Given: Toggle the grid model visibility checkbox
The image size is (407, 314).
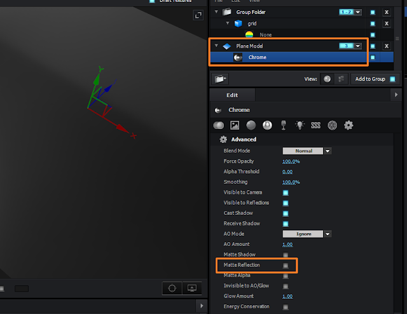Looking at the screenshot, I should coord(373,24).
